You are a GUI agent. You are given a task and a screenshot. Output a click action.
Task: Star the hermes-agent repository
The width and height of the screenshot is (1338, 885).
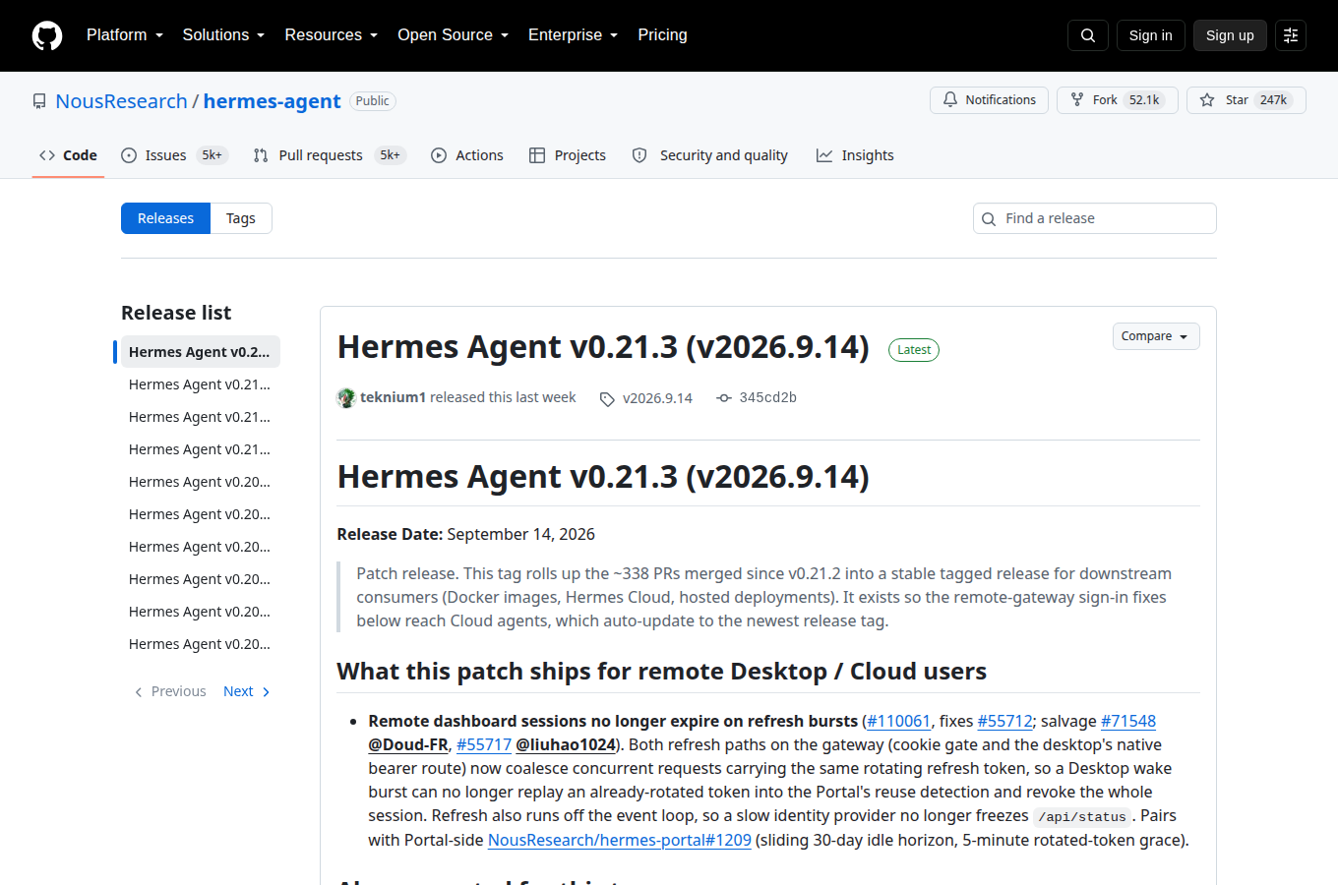[1247, 100]
